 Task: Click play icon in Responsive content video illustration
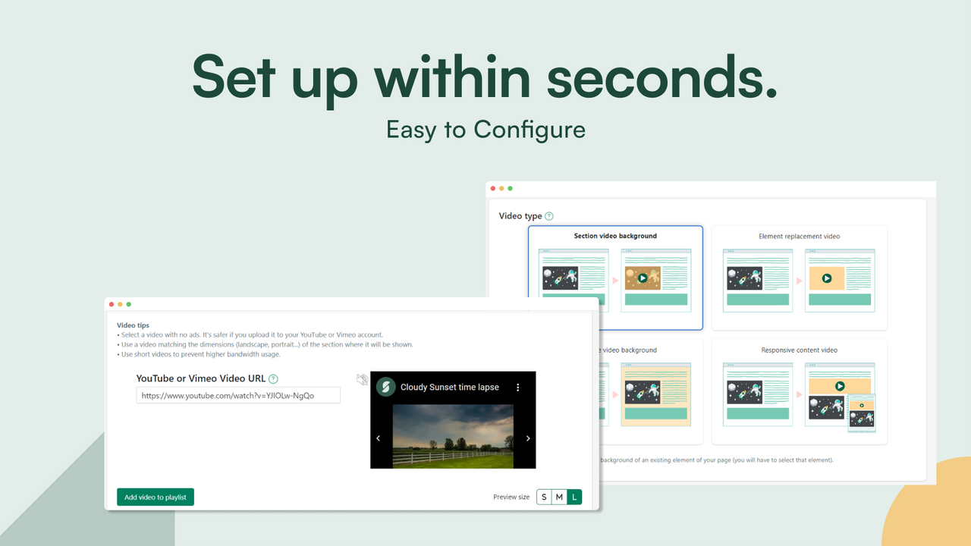[840, 386]
